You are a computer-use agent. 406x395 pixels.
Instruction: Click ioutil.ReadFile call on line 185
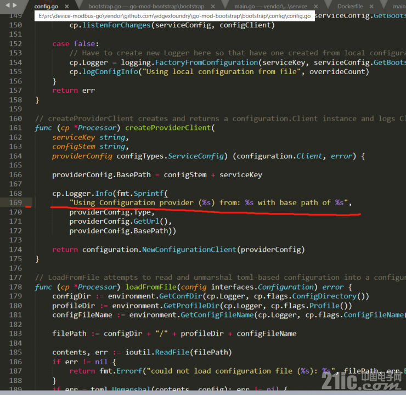click(178, 352)
